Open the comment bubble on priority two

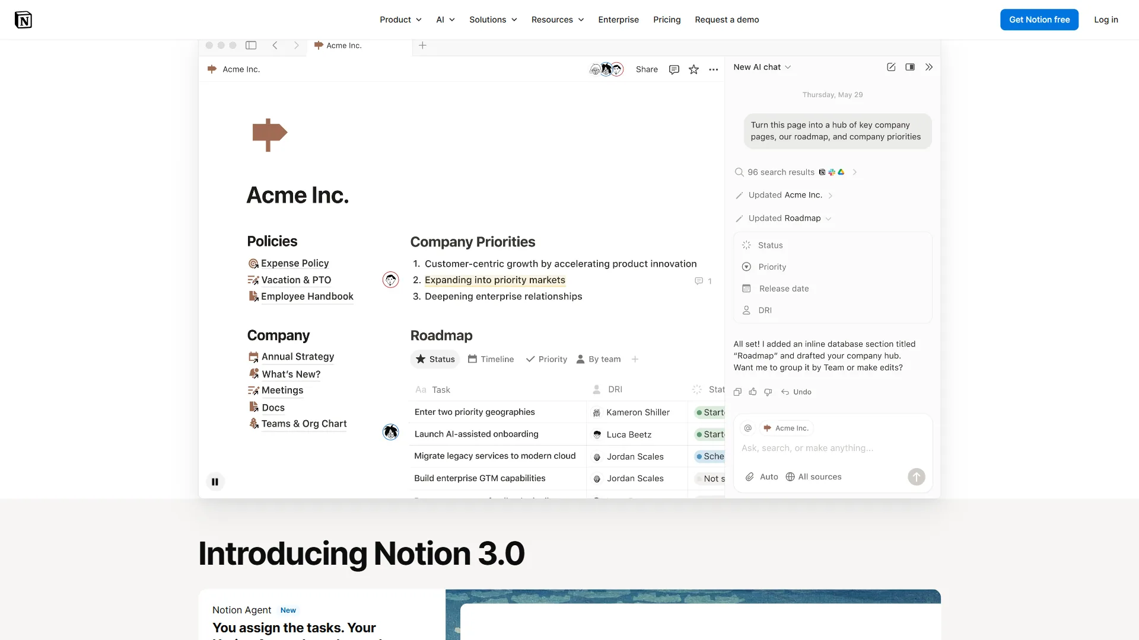click(703, 281)
